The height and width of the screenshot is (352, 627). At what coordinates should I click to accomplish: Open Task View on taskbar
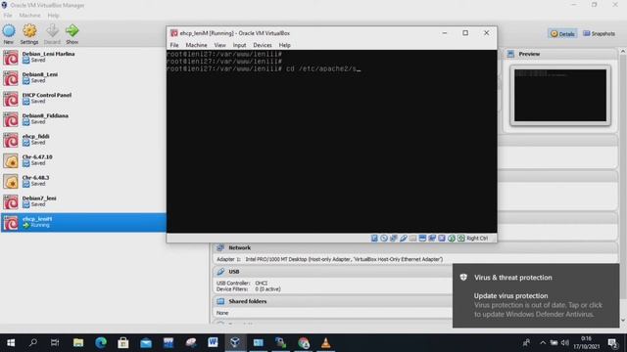point(55,343)
